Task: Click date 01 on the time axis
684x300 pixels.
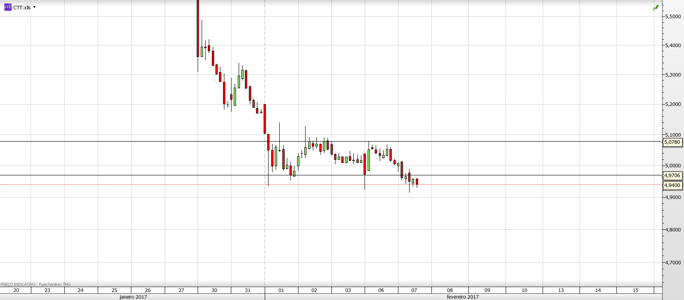Action: coord(281,290)
